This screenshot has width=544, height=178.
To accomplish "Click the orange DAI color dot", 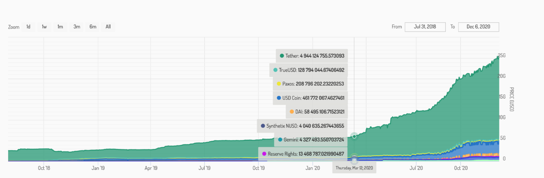I will (x=292, y=112).
